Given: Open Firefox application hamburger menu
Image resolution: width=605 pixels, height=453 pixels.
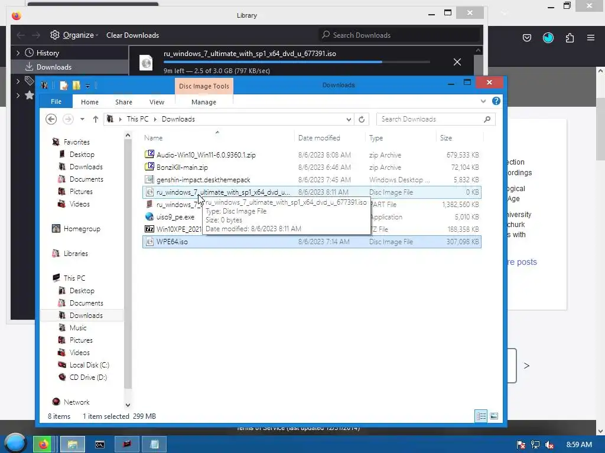Looking at the screenshot, I should 591,38.
